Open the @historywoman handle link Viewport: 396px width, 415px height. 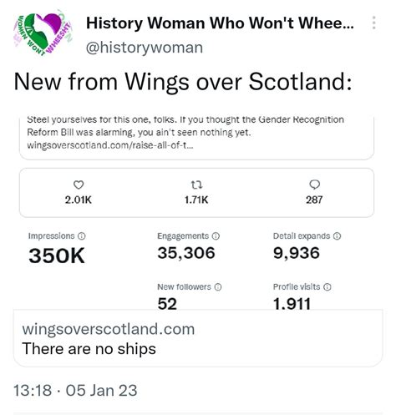[x=145, y=48]
